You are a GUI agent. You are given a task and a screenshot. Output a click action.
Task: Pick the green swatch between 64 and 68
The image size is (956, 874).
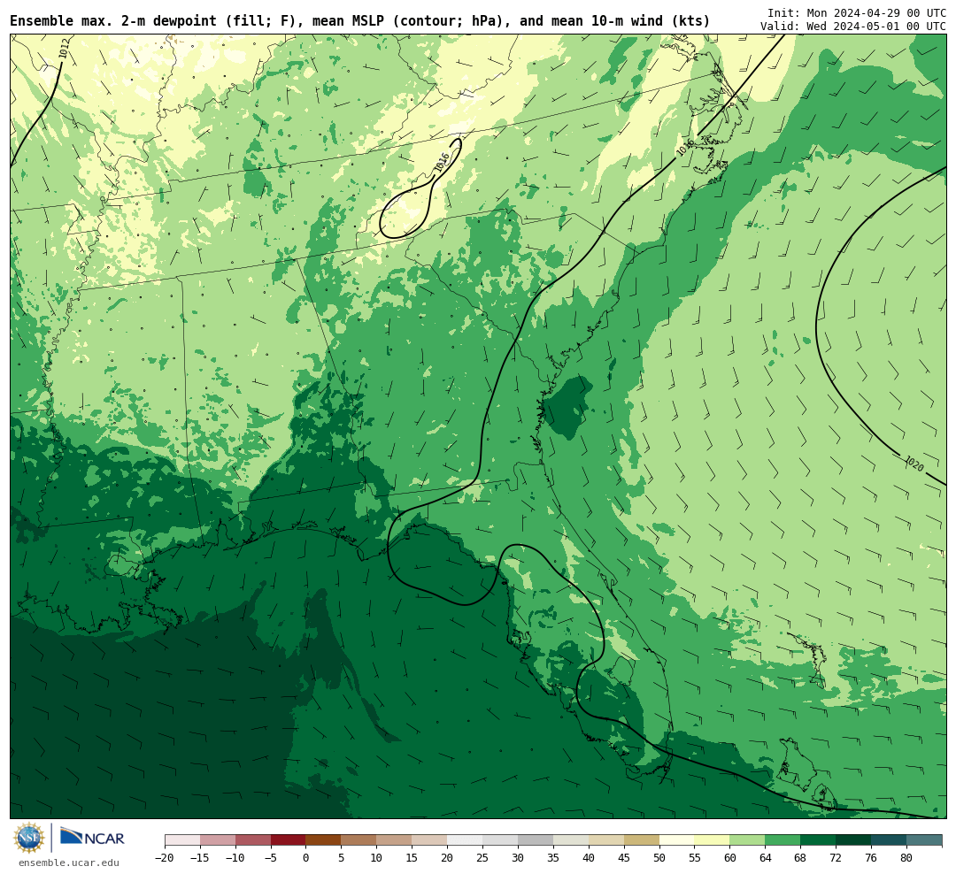783,840
